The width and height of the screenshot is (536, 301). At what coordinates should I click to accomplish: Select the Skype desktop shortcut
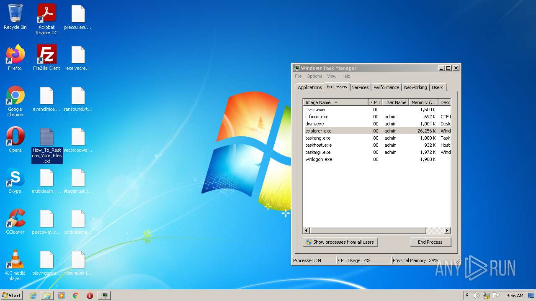(x=15, y=181)
